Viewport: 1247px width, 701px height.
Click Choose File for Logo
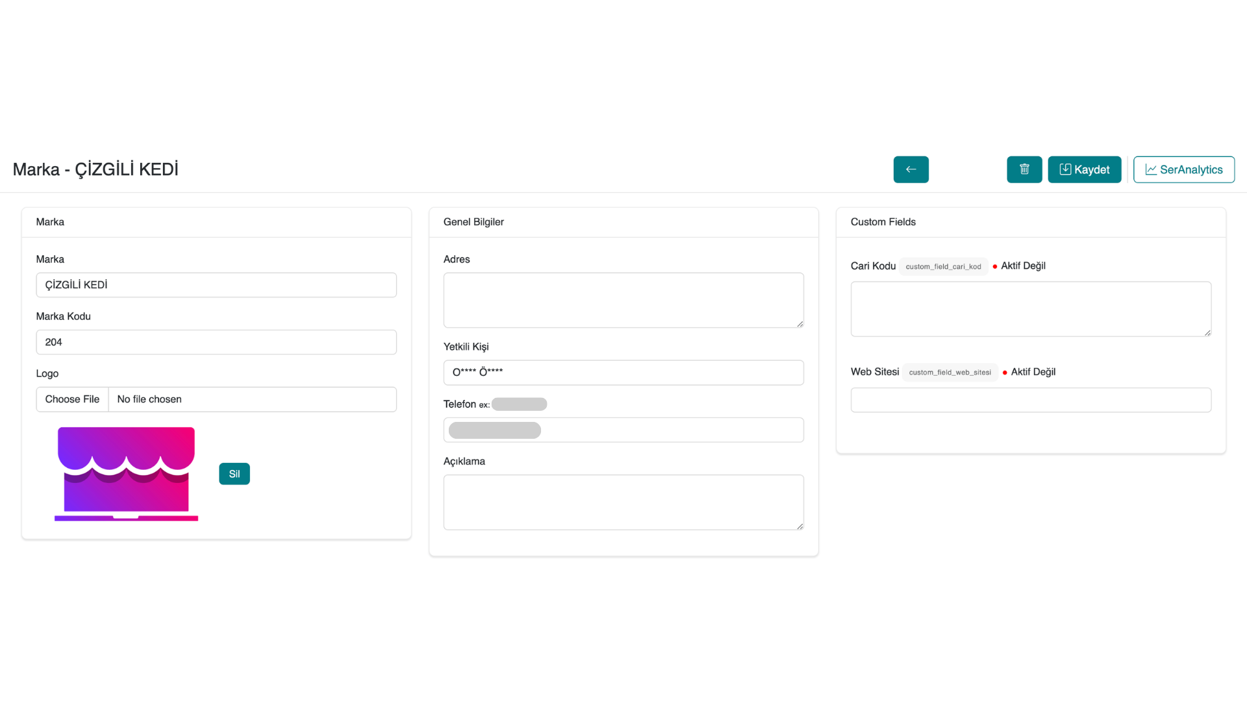tap(72, 399)
